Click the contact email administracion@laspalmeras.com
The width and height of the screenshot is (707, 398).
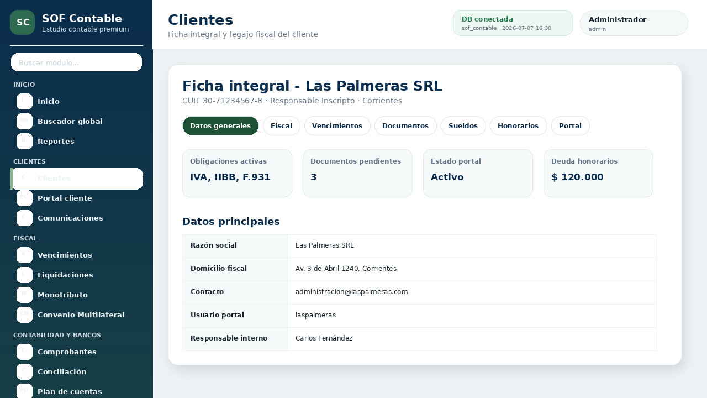tap(351, 292)
